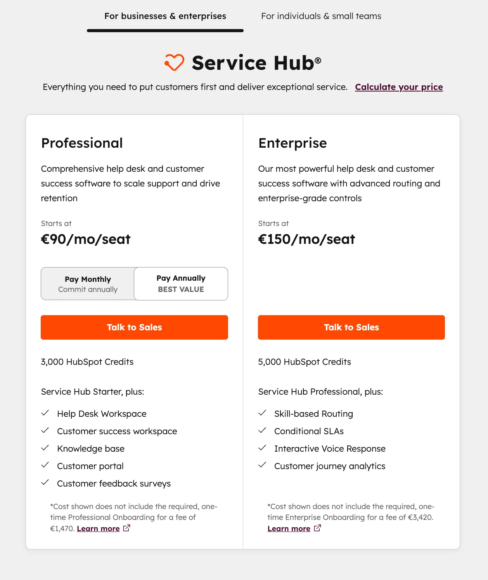Image resolution: width=488 pixels, height=580 pixels.
Task: Click checkmark next to Knowledge base
Action: pos(45,447)
